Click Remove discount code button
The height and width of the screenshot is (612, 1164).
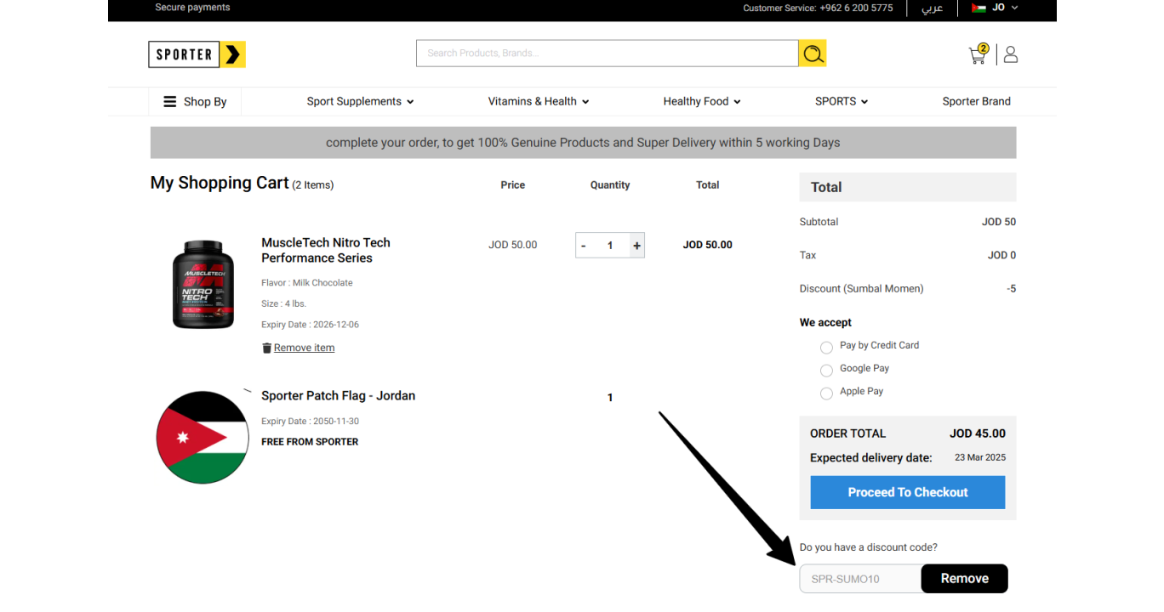click(965, 579)
